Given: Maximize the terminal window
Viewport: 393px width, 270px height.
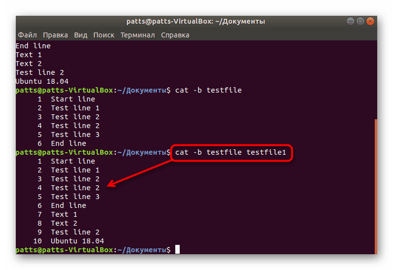Looking at the screenshot, I should click(x=360, y=21).
